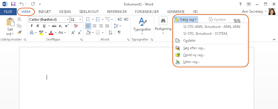Click the Show paragraph marks icon

pyautogui.click(x=119, y=32)
